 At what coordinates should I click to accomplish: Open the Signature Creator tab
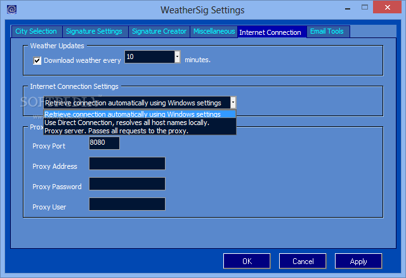[x=159, y=32]
